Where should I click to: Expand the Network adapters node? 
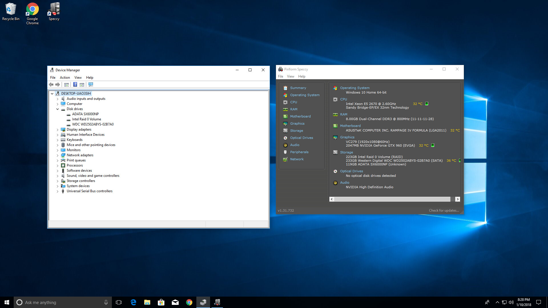pyautogui.click(x=57, y=155)
